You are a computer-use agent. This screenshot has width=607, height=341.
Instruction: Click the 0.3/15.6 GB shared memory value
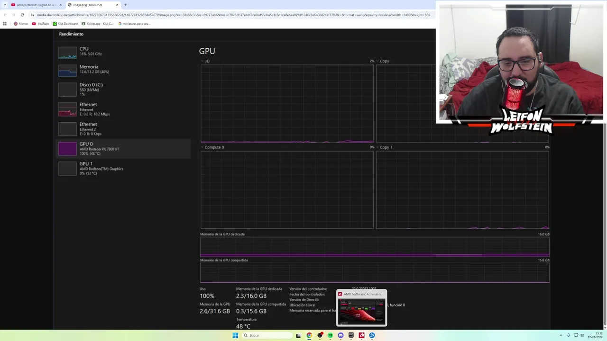251,311
